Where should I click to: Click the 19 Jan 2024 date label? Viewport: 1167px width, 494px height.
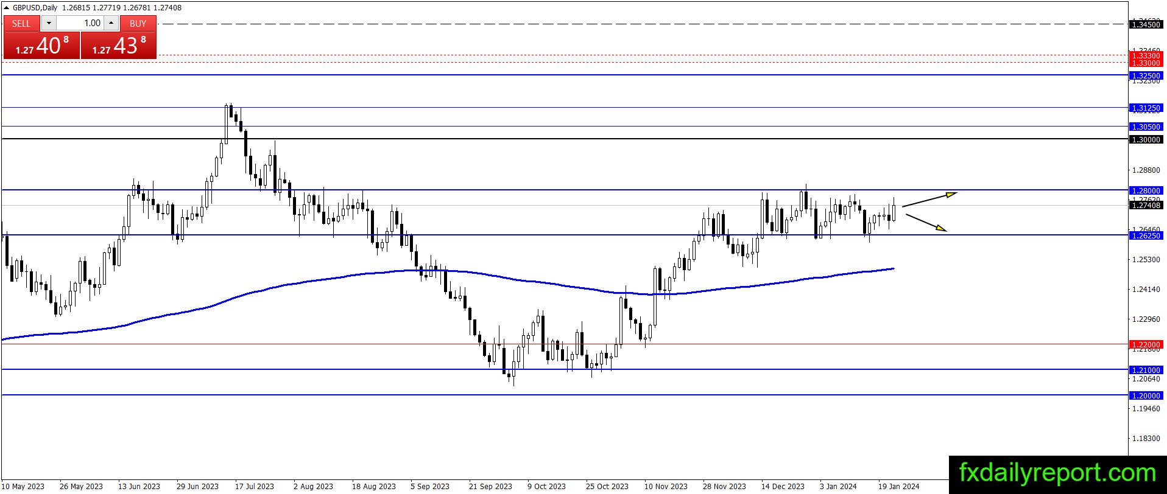(x=898, y=487)
